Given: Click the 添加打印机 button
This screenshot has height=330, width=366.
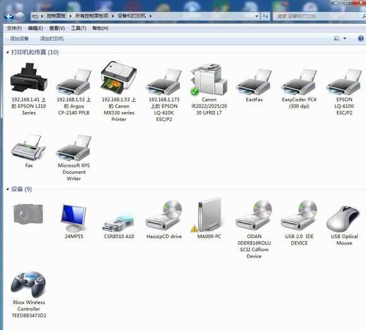Looking at the screenshot, I should point(52,38).
